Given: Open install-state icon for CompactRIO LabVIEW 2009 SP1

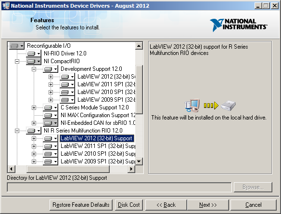Looking at the screenshot, I should point(67,100).
